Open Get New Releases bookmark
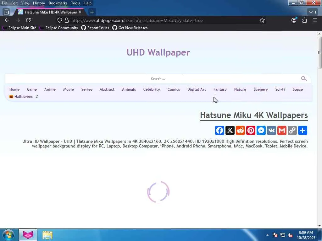This screenshot has width=322, height=241. click(130, 28)
